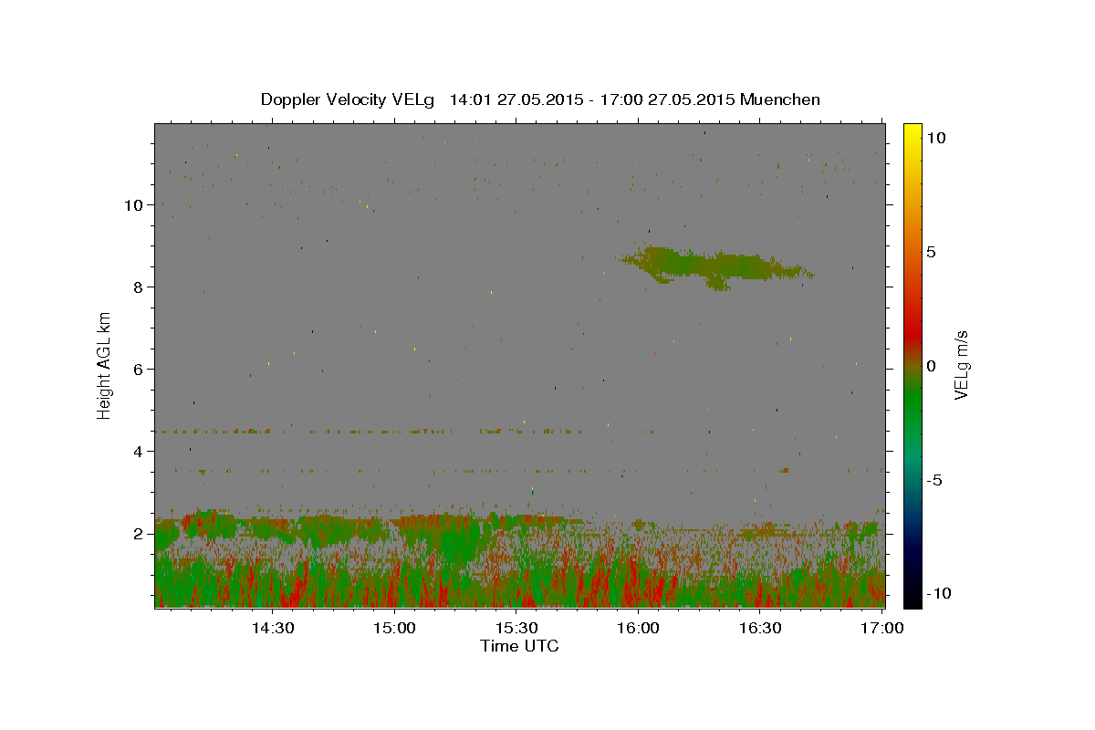This screenshot has height=730, width=1095.
Task: Click the colorbar value 10 label
Action: tap(936, 138)
